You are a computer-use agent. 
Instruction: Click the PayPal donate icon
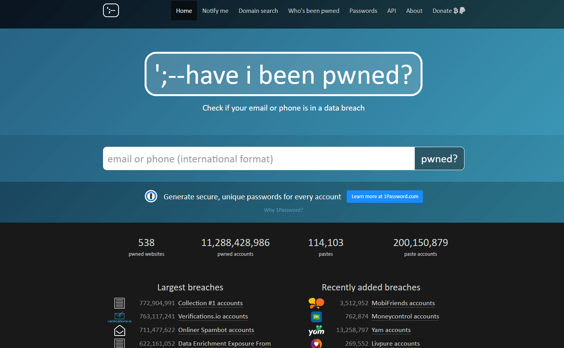[x=462, y=11]
